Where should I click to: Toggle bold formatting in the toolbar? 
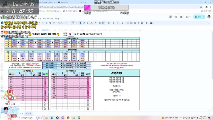81,23
